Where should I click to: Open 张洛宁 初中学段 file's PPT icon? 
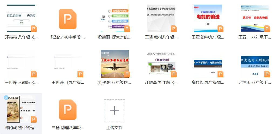[x=68, y=19]
